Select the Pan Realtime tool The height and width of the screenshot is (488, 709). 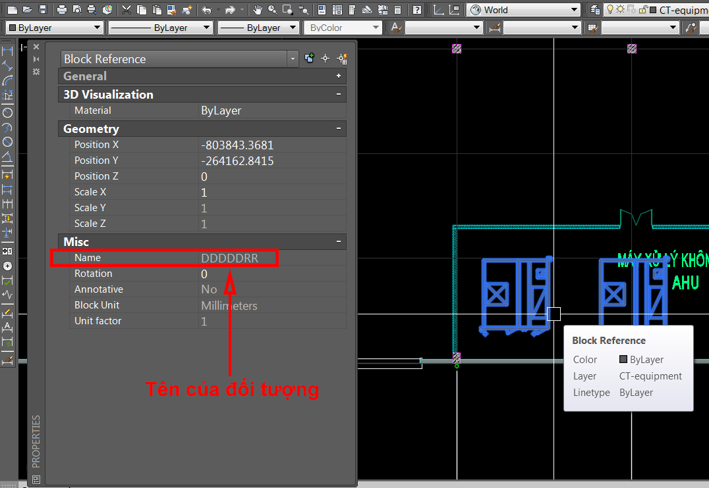pos(258,10)
